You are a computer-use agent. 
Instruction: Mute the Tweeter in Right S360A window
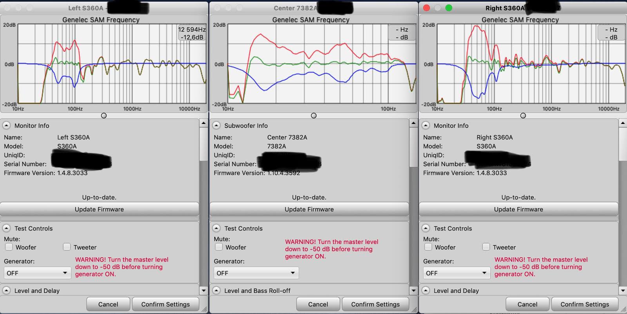(x=486, y=247)
